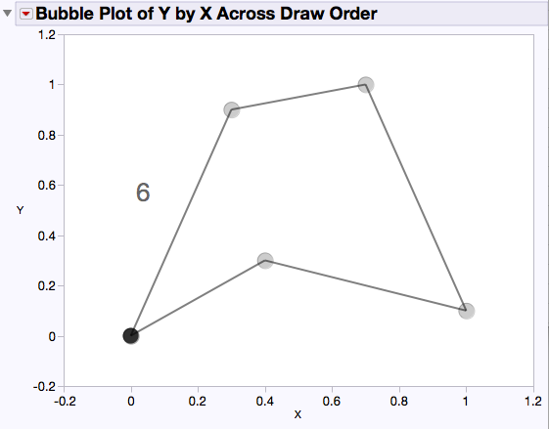Click the Y axis title label

click(20, 210)
